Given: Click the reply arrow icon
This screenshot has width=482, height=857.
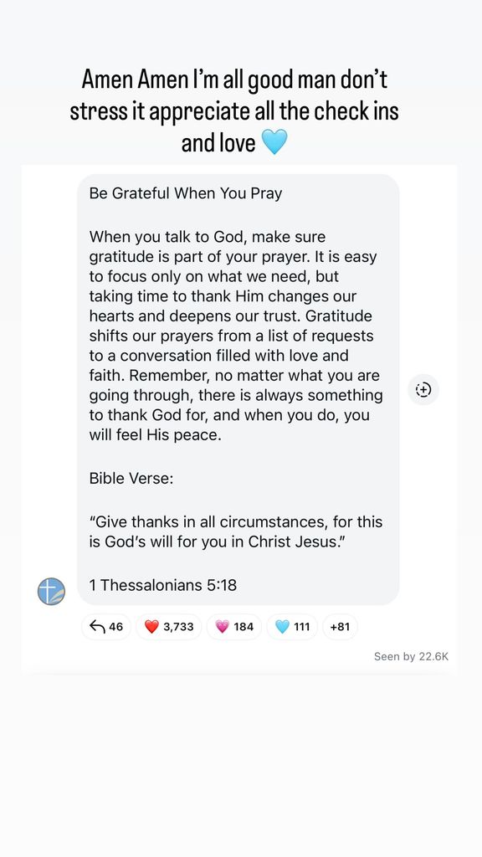Looking at the screenshot, I should [97, 626].
